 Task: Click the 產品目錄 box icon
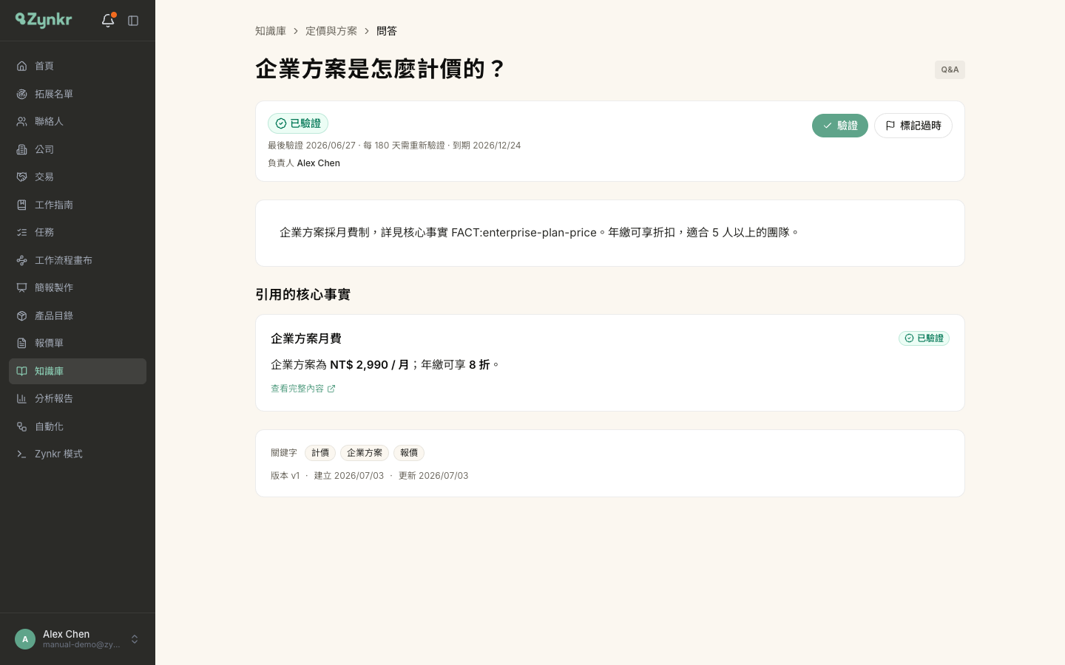tap(22, 316)
